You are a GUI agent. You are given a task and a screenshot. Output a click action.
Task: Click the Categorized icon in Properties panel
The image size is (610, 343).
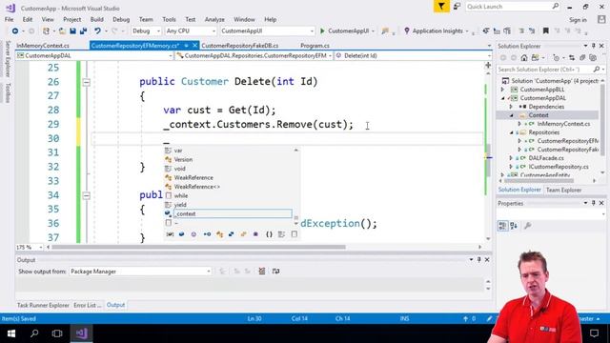tap(502, 226)
